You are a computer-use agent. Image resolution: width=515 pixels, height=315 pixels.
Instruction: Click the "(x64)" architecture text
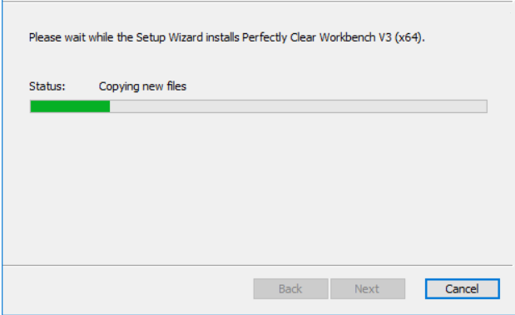pyautogui.click(x=408, y=37)
